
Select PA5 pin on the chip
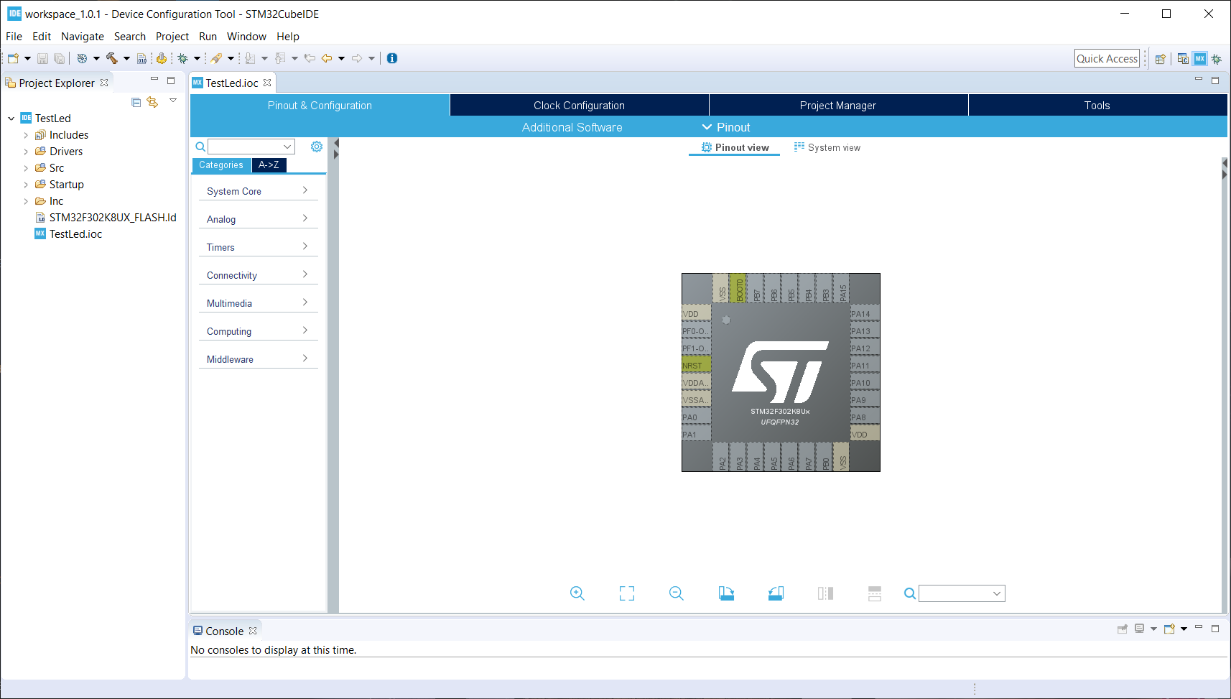coord(774,457)
